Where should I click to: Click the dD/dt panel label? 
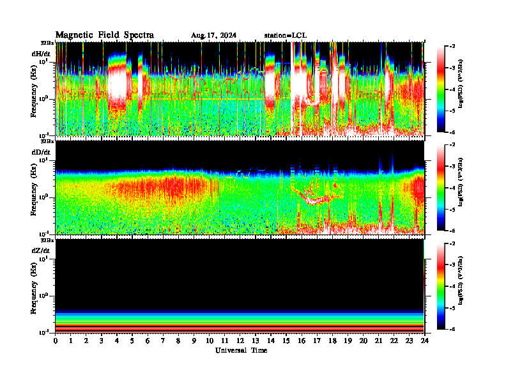coord(41,152)
